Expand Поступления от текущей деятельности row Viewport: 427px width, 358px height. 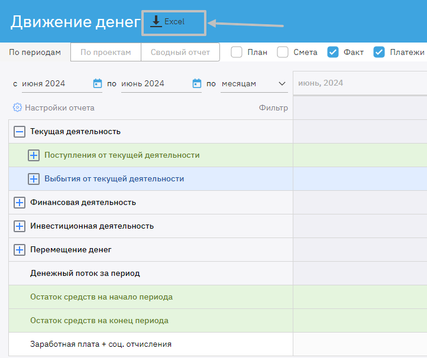(x=34, y=155)
